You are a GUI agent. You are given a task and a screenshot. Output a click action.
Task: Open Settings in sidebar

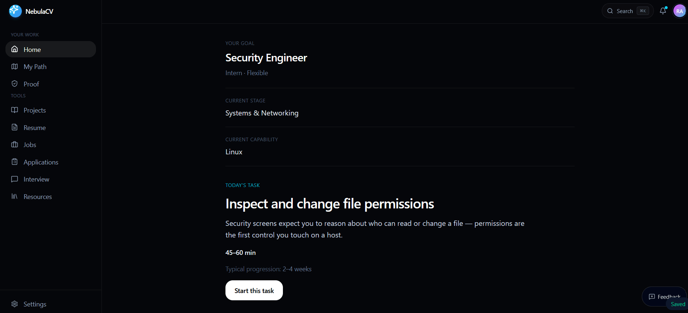click(x=51, y=304)
